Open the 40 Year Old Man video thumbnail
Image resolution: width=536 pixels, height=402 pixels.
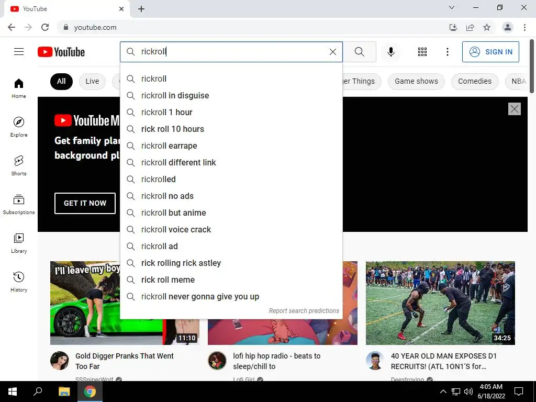click(x=440, y=303)
